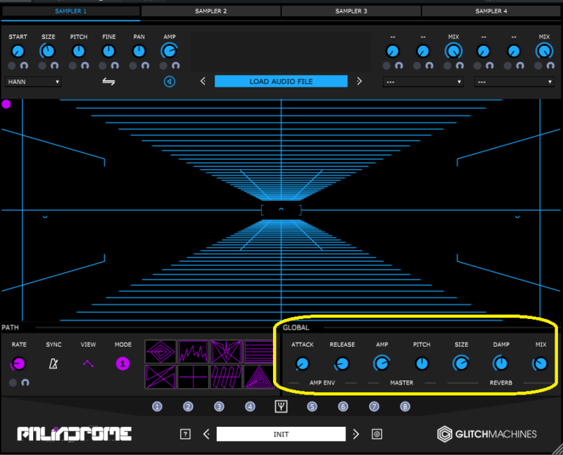Click the path View line icon

click(88, 364)
